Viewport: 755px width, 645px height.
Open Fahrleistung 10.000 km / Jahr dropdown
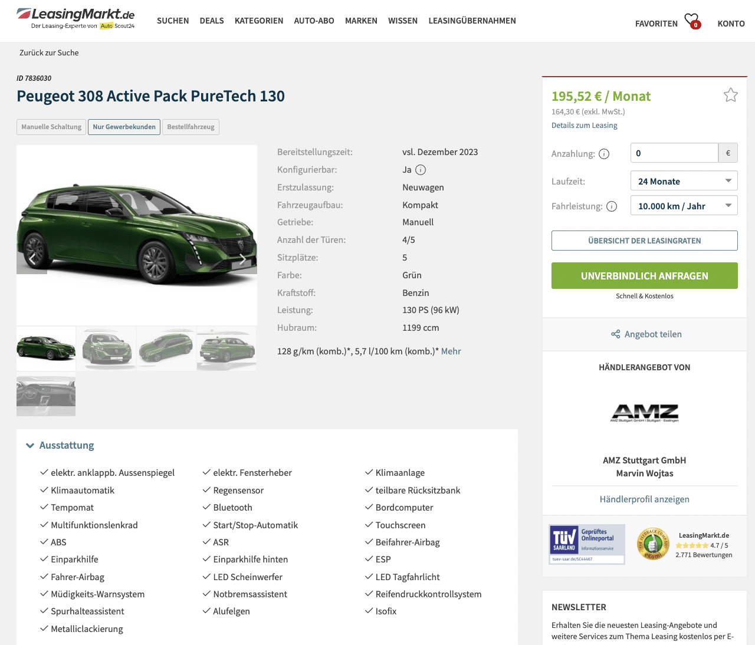684,206
